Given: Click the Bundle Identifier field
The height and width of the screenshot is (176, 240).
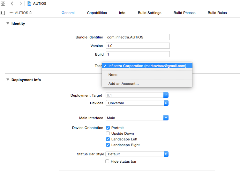Looking at the screenshot, I should pos(138,37).
